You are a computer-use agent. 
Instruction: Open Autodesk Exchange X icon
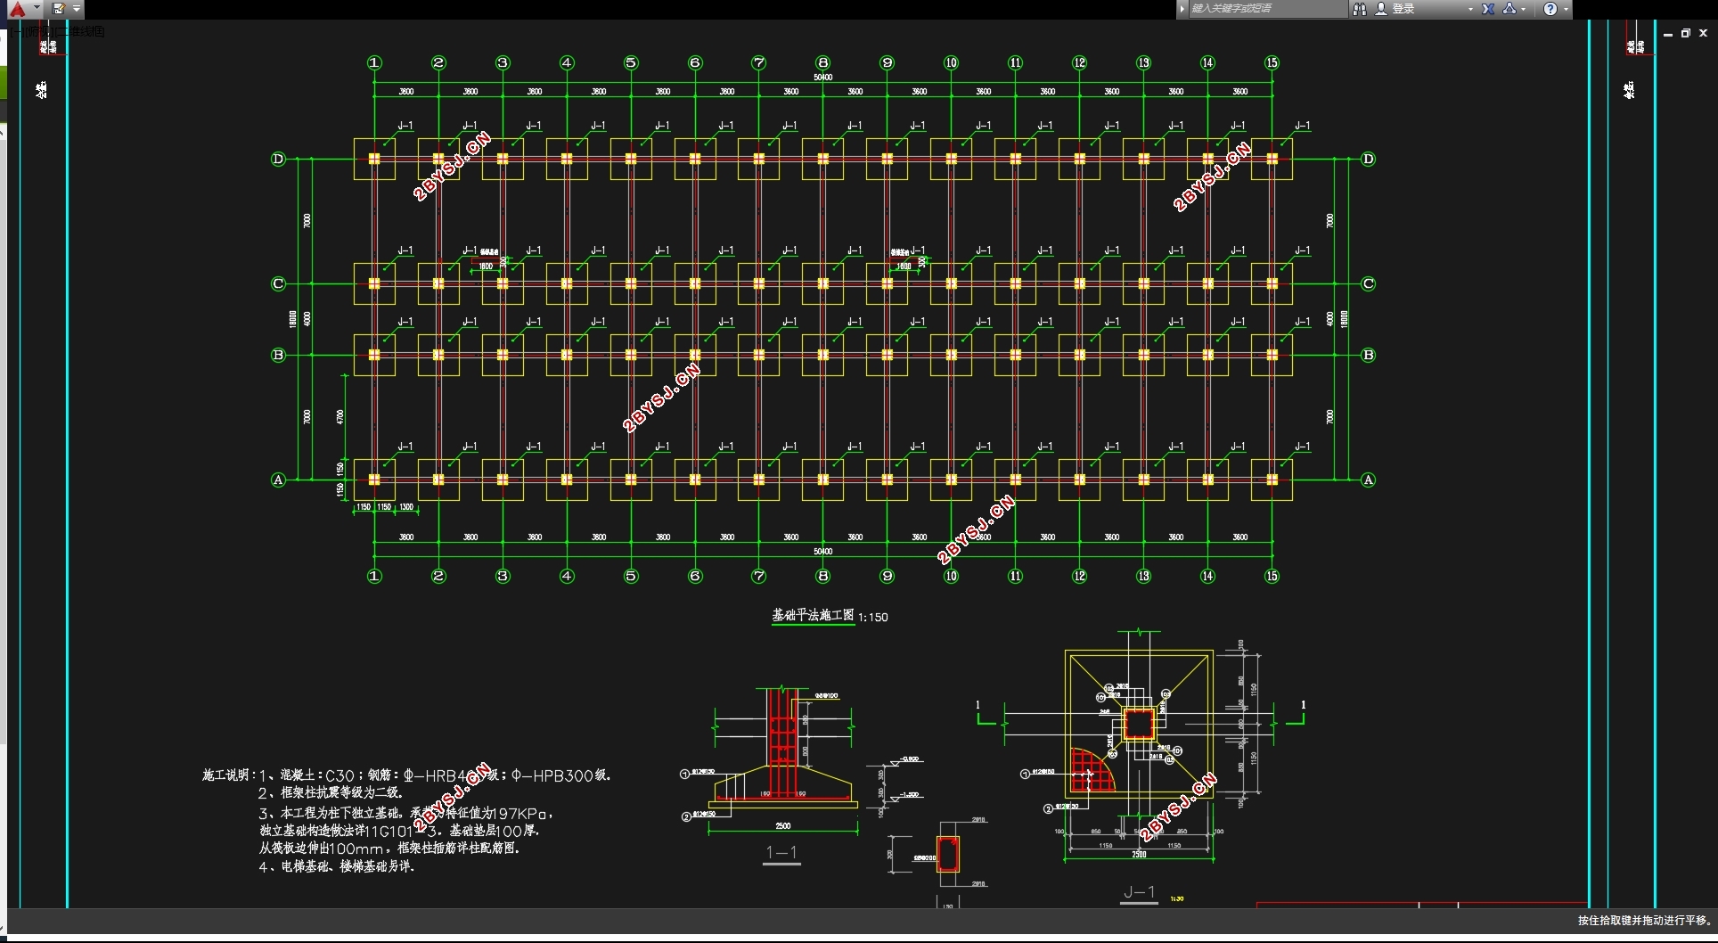click(x=1488, y=9)
